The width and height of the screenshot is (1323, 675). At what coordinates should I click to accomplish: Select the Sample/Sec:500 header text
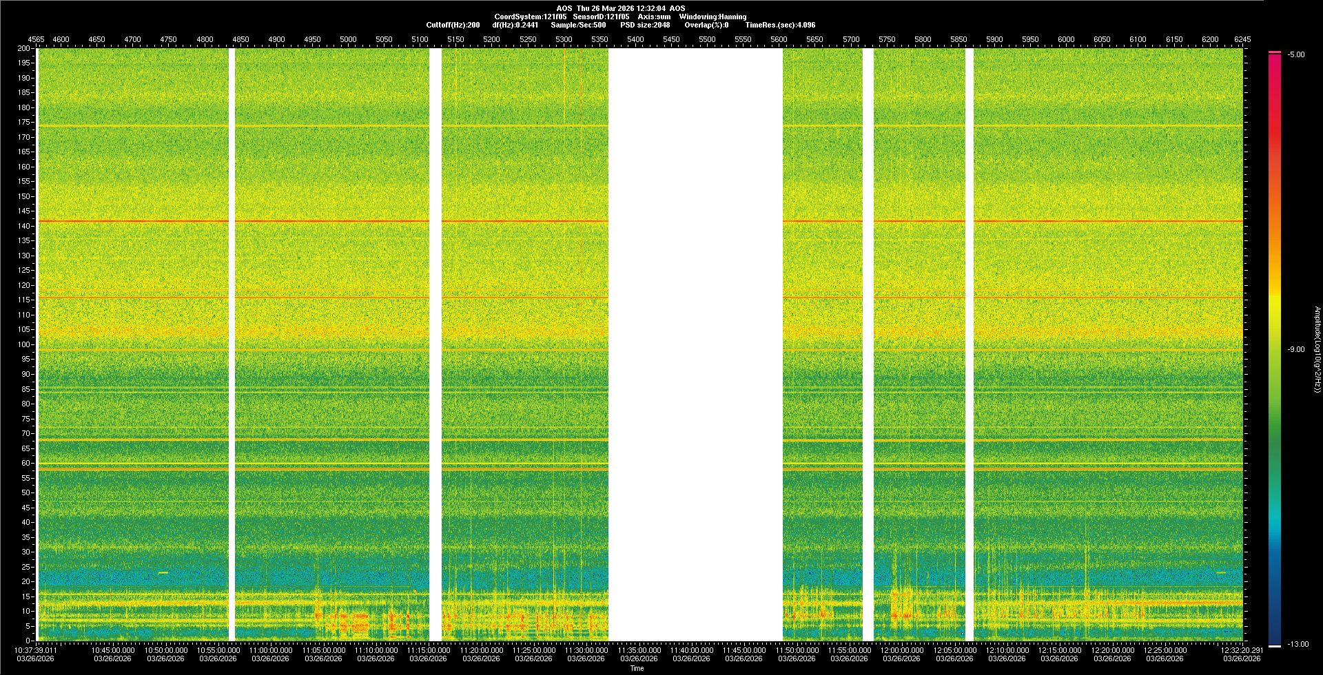click(578, 25)
